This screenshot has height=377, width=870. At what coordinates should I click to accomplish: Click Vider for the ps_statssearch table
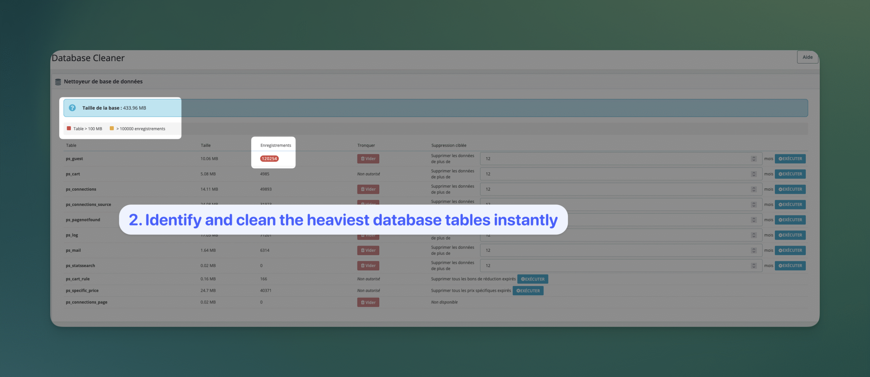click(368, 265)
